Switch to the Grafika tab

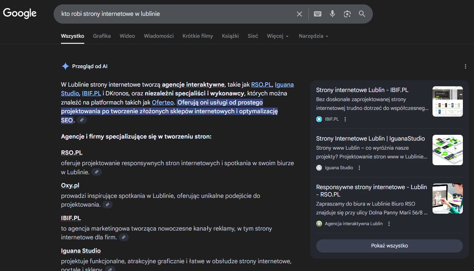coord(102,36)
